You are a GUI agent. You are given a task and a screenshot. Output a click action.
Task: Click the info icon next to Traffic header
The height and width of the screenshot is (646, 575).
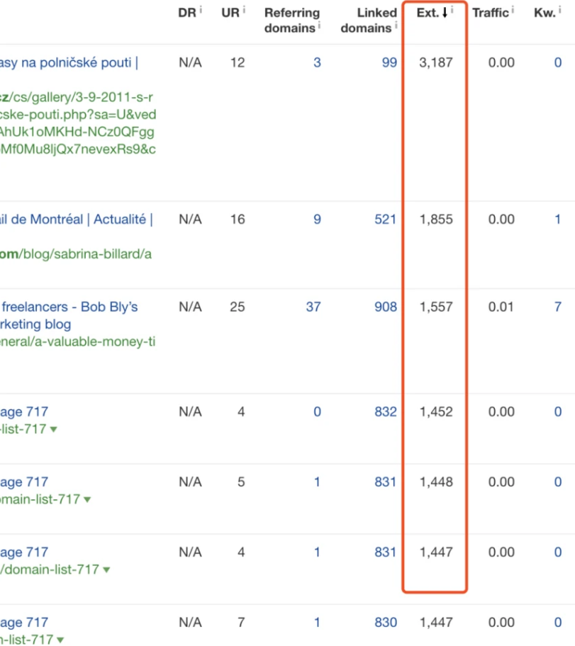click(513, 10)
